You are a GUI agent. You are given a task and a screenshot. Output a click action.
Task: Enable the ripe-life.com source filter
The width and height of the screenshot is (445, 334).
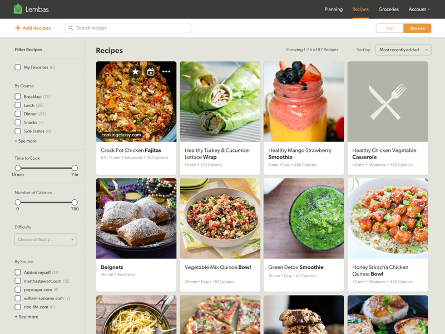[x=18, y=307]
